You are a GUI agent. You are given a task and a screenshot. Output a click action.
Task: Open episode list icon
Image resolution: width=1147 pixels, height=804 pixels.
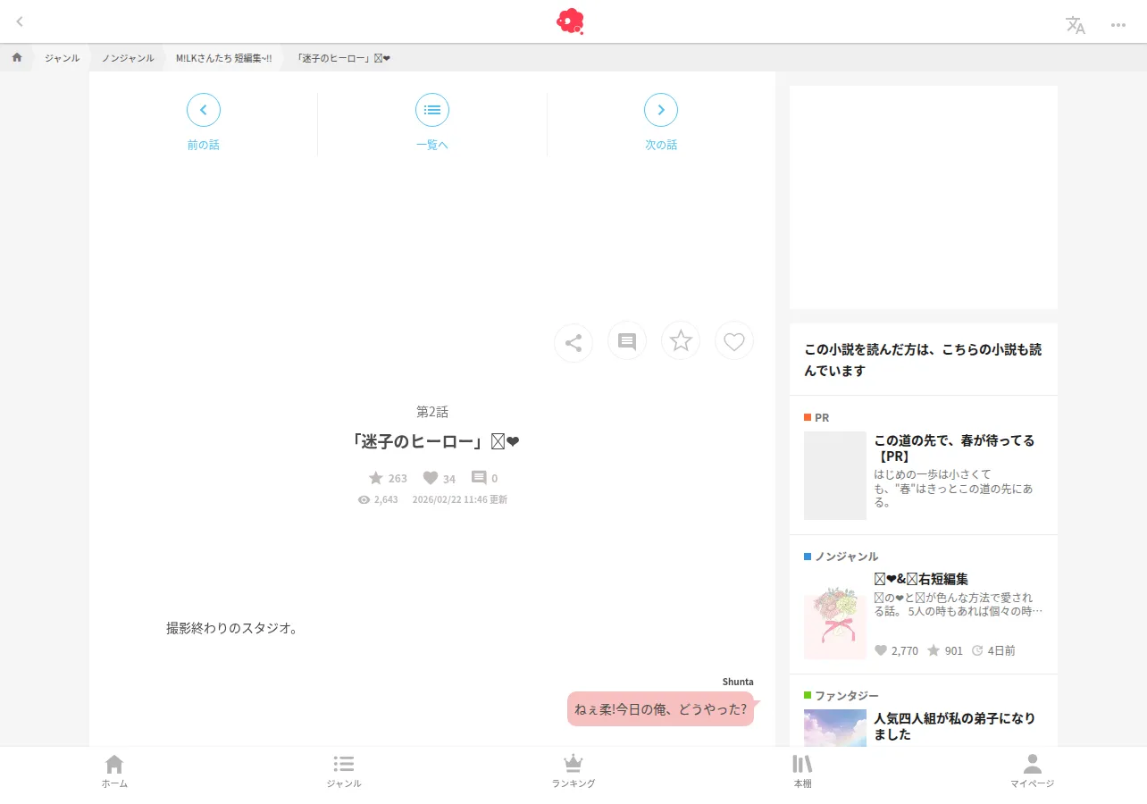pyautogui.click(x=432, y=110)
